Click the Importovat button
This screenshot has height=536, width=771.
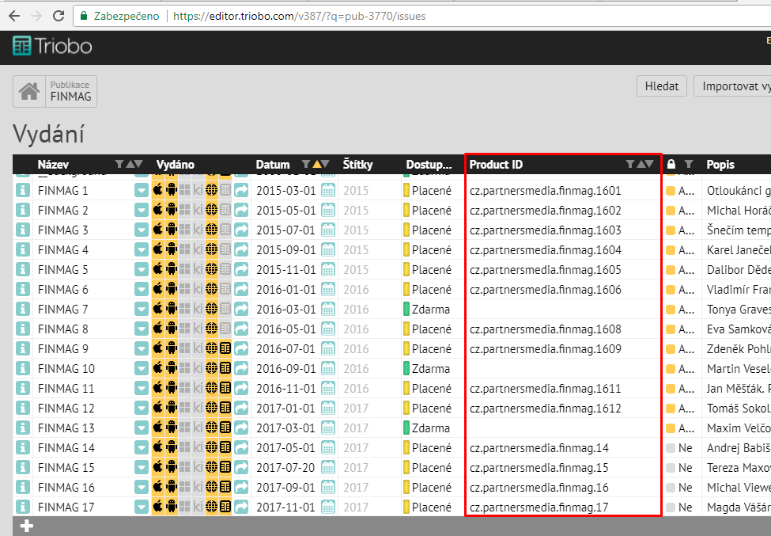pos(732,86)
